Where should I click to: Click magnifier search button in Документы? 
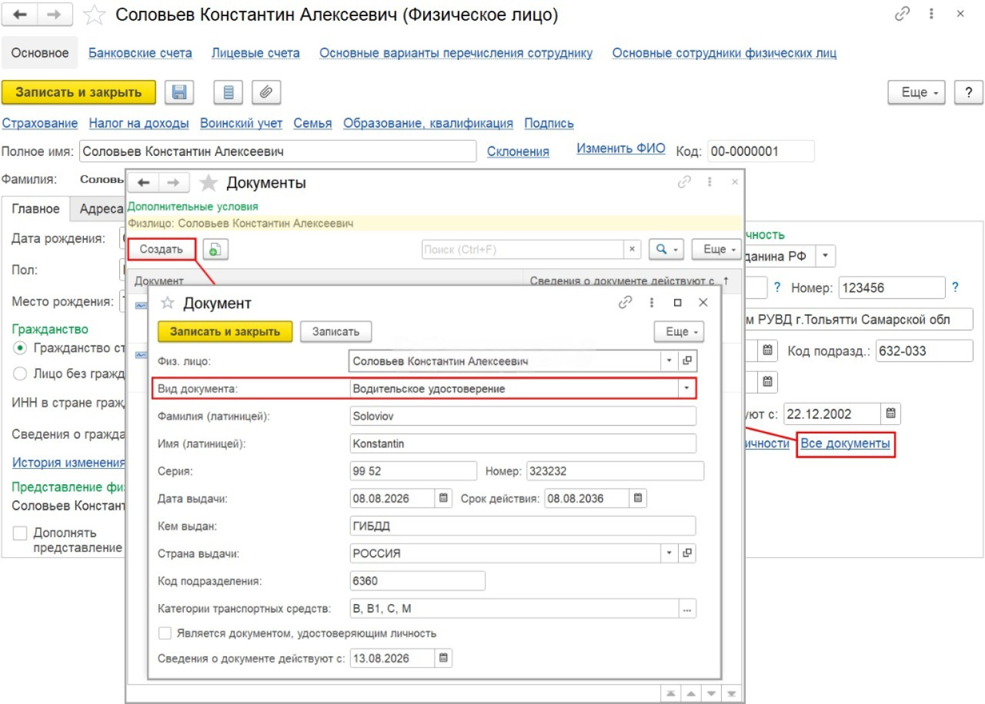[x=666, y=249]
